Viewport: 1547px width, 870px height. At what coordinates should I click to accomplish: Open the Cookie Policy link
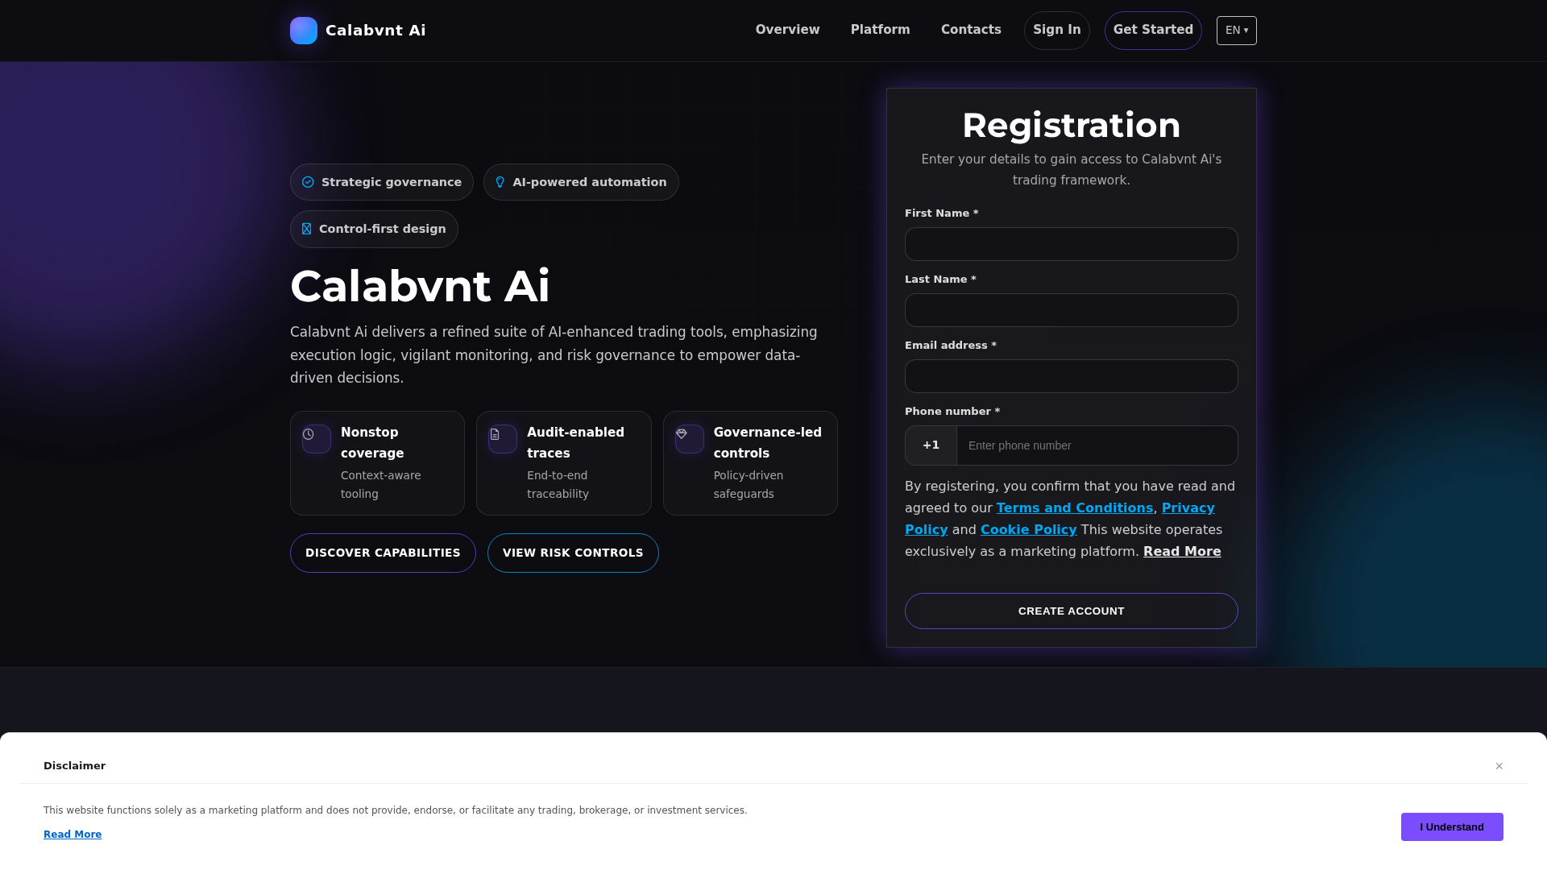(1028, 530)
